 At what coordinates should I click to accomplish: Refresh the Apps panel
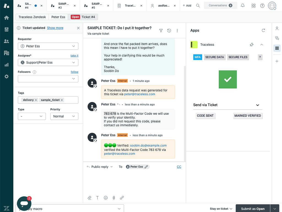coord(263,30)
